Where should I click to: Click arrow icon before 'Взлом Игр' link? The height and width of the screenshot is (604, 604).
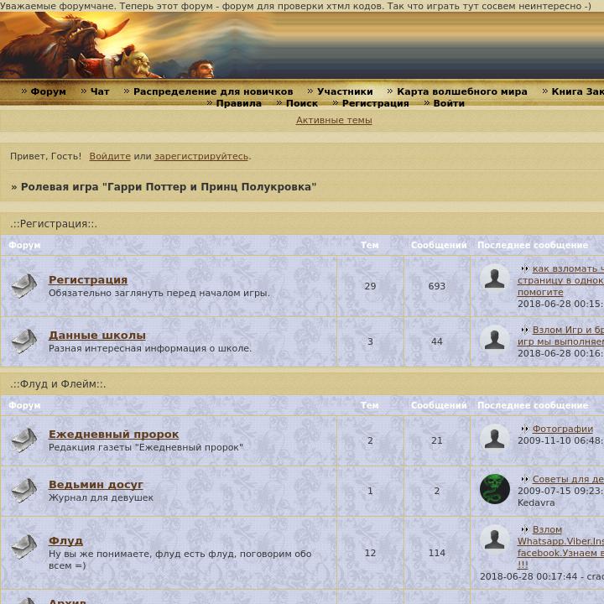coord(524,330)
